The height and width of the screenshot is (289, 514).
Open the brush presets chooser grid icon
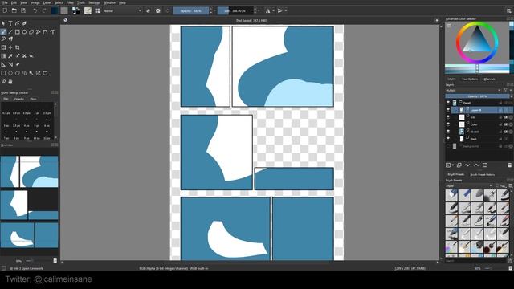coord(97,10)
